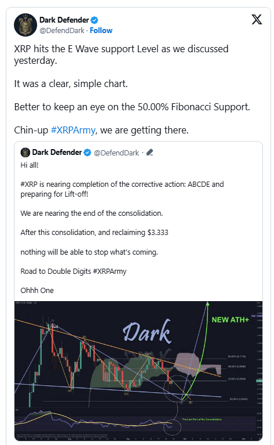This screenshot has width=274, height=445.
Task: Click @DefendDark handle in the quoted tweet
Action: pyautogui.click(x=116, y=153)
